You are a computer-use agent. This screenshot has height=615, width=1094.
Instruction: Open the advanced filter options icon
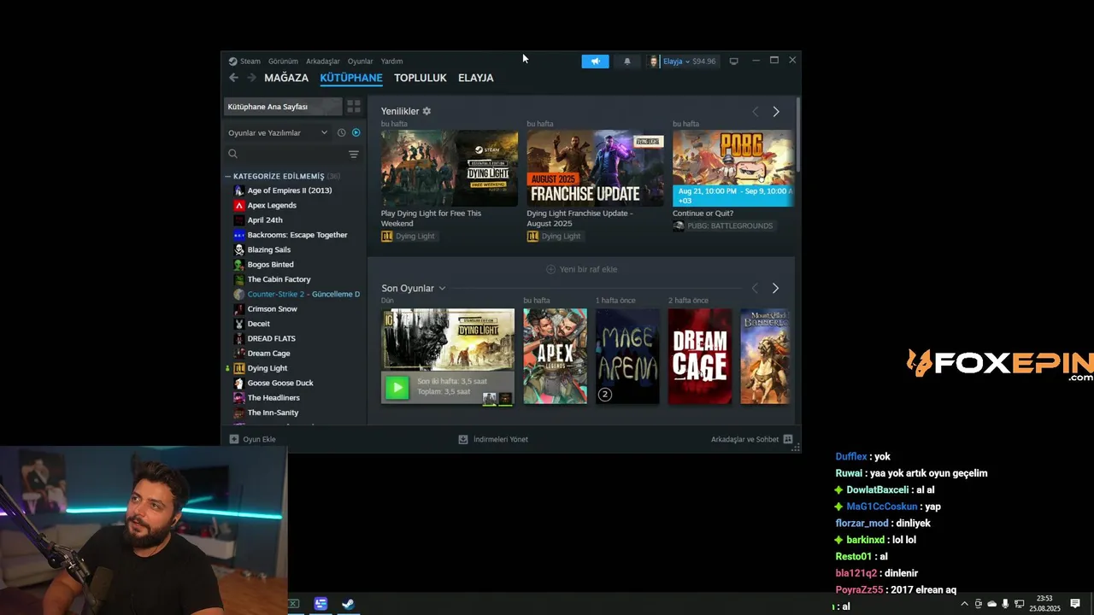[354, 154]
